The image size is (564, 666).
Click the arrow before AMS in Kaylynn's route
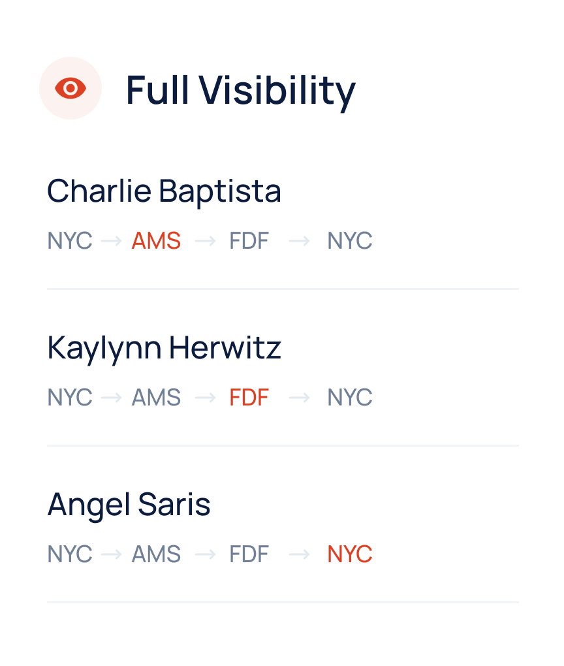point(112,398)
